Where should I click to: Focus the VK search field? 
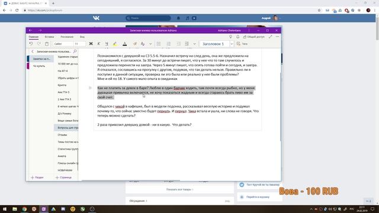pyautogui.click(x=148, y=18)
